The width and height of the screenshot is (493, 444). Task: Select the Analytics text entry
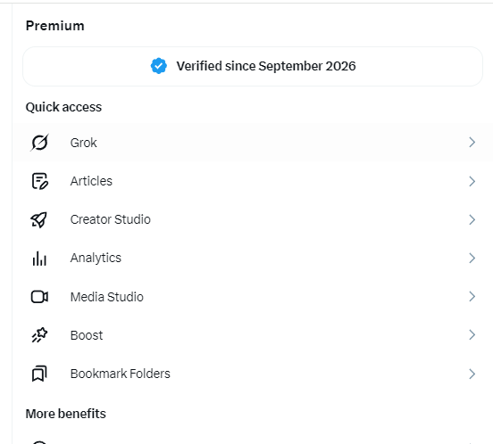[x=96, y=258]
